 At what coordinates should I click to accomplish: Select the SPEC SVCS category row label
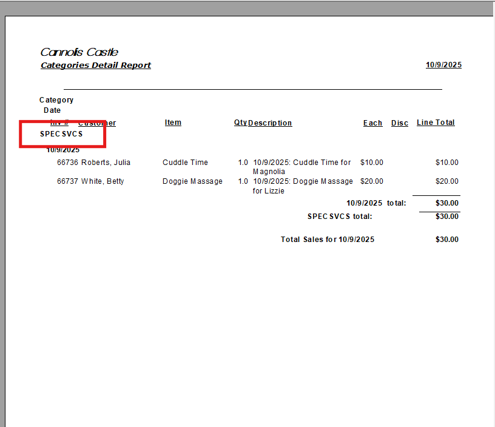[x=61, y=134]
